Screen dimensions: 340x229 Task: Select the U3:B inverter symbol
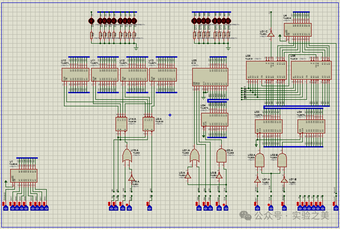(219, 176)
